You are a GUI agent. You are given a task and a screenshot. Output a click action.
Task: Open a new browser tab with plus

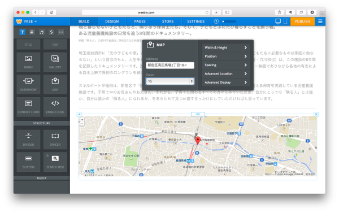(323, 14)
